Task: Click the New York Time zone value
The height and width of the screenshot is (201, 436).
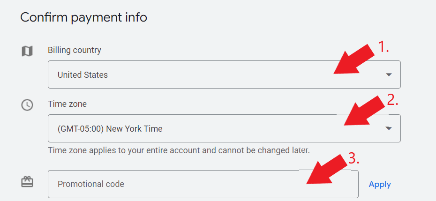Action: click(110, 128)
